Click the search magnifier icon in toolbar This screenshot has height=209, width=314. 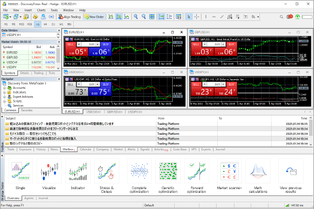pos(282,17)
